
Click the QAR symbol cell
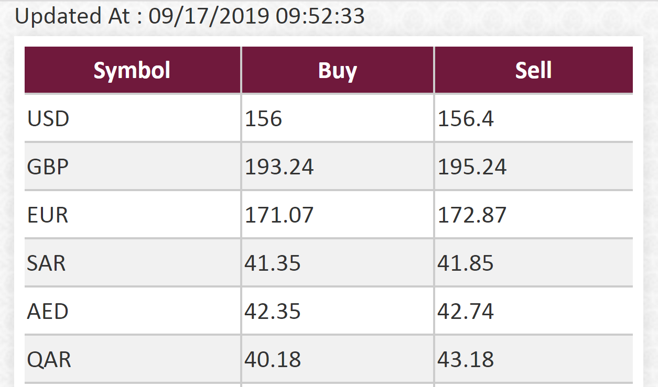(49, 360)
